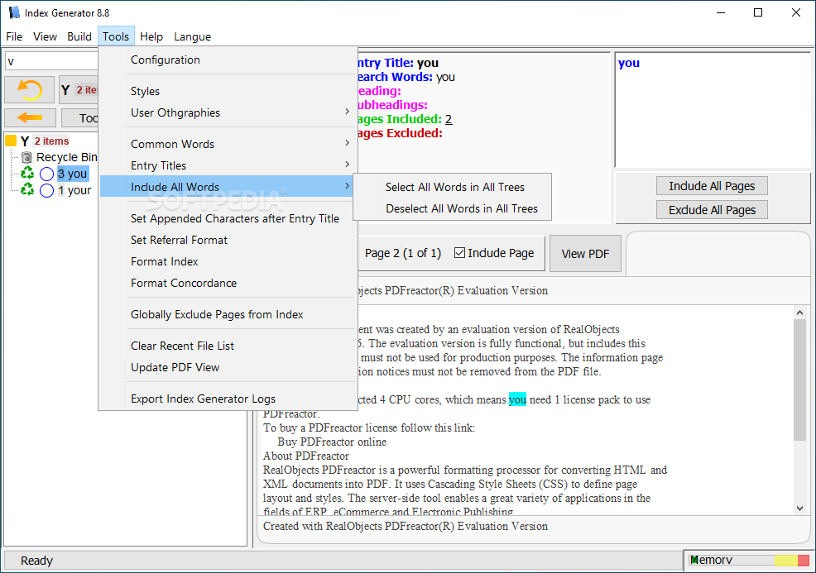Screen dimensions: 816x573
Task: Choose Export Index Generator Logs
Action: pyautogui.click(x=228, y=399)
